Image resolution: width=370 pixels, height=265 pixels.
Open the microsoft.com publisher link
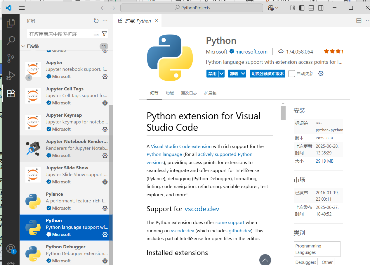point(251,52)
